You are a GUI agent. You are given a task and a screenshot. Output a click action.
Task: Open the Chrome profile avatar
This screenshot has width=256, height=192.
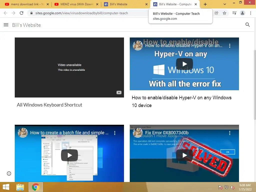[242, 13]
